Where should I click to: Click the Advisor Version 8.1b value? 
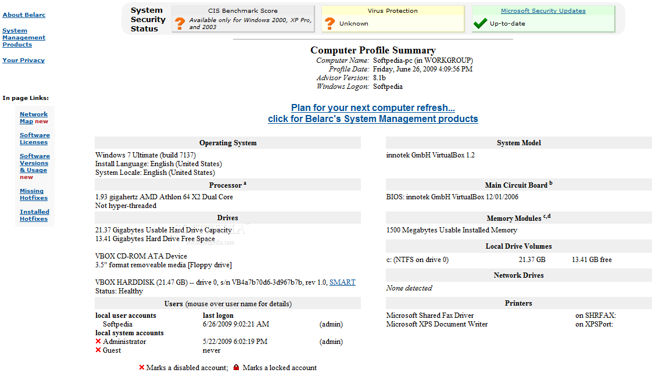[379, 78]
